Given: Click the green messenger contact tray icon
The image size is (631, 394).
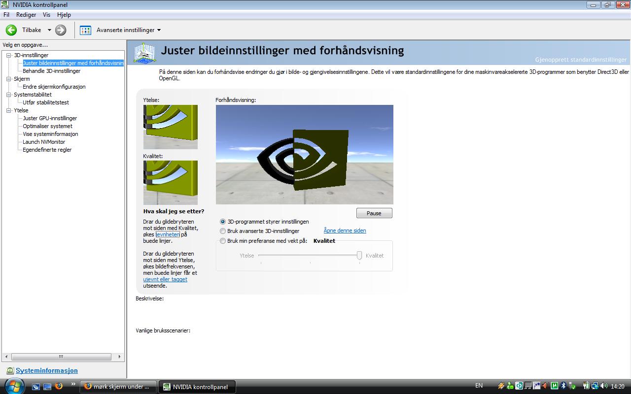Looking at the screenshot, I should [510, 386].
